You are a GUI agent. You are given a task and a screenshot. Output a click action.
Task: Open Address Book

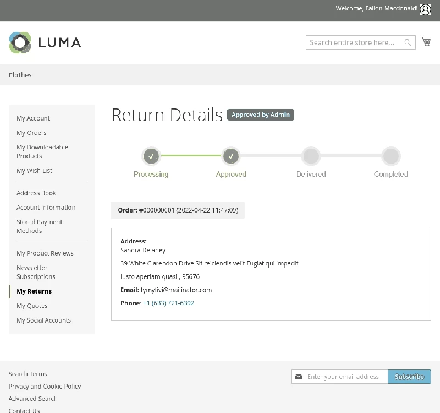click(36, 193)
